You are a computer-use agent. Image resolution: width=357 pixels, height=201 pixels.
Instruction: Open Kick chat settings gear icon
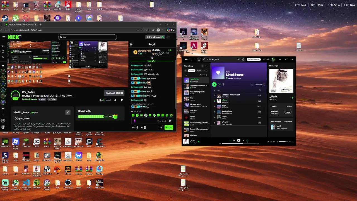tap(161, 127)
